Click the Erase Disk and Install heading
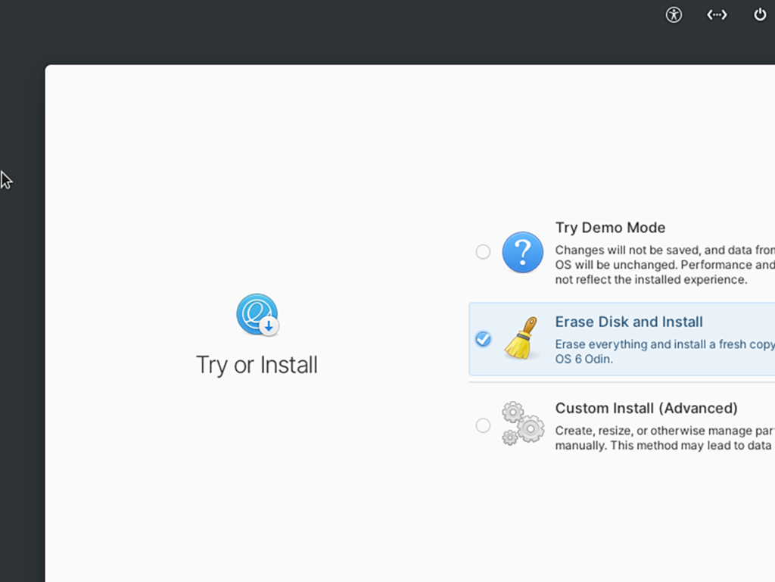Image resolution: width=775 pixels, height=582 pixels. (629, 322)
